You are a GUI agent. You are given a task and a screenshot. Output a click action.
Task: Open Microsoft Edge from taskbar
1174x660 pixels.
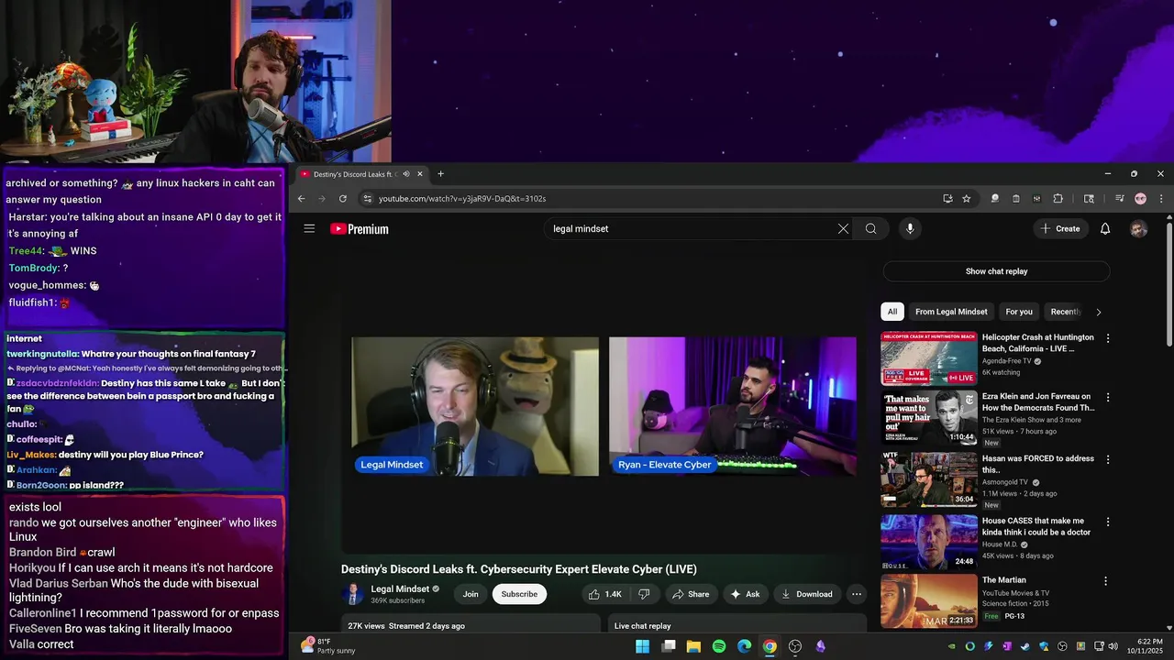(745, 646)
